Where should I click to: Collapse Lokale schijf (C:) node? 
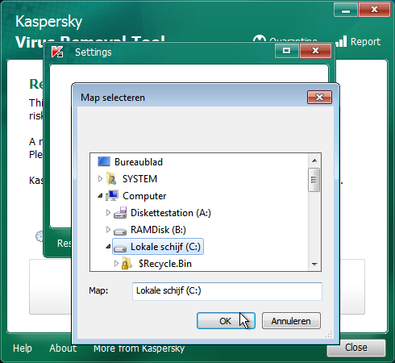pyautogui.click(x=108, y=246)
